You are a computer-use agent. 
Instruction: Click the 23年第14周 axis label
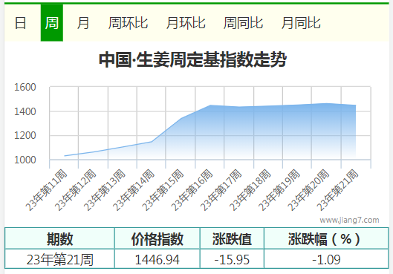click(134, 190)
